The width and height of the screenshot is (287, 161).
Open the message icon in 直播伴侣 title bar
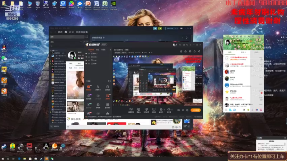180,45
